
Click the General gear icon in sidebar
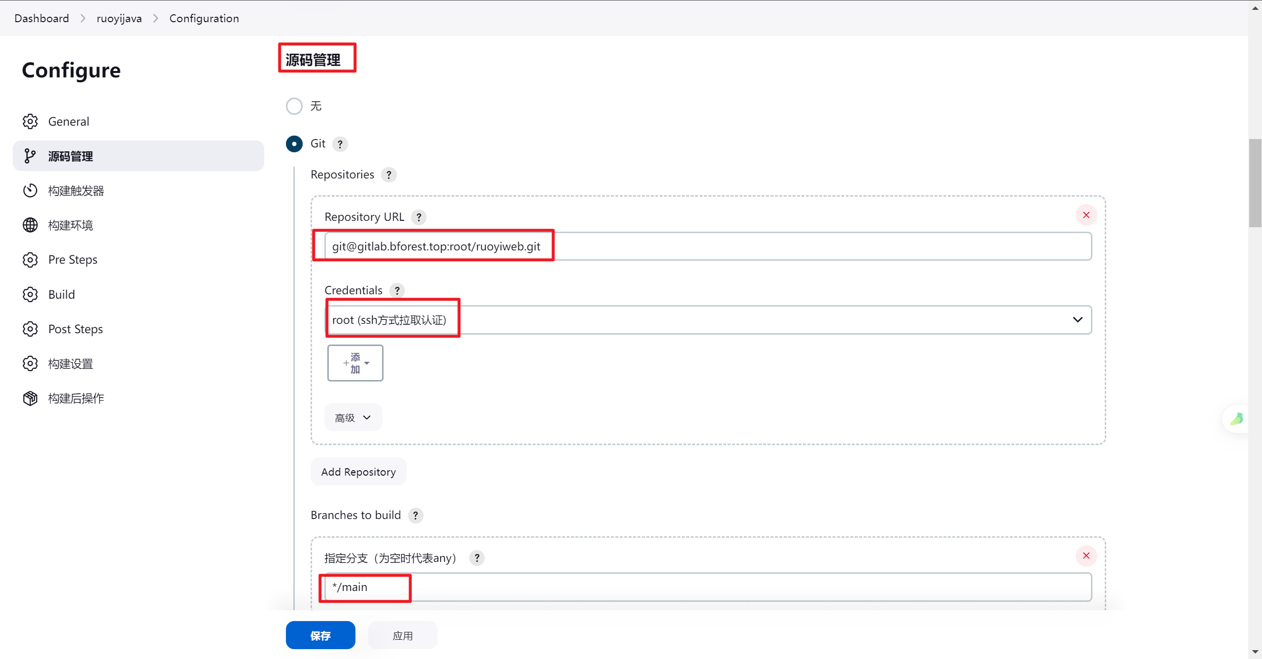30,121
